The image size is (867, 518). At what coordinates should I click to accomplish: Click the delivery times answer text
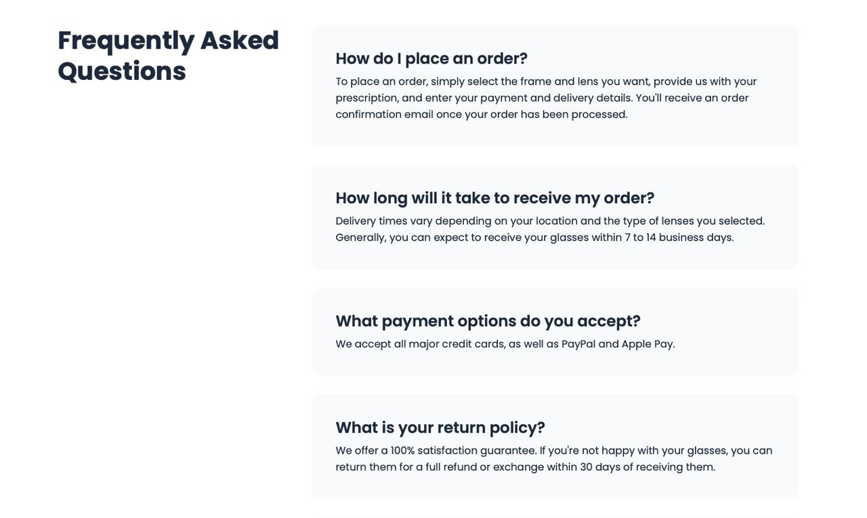pyautogui.click(x=550, y=229)
